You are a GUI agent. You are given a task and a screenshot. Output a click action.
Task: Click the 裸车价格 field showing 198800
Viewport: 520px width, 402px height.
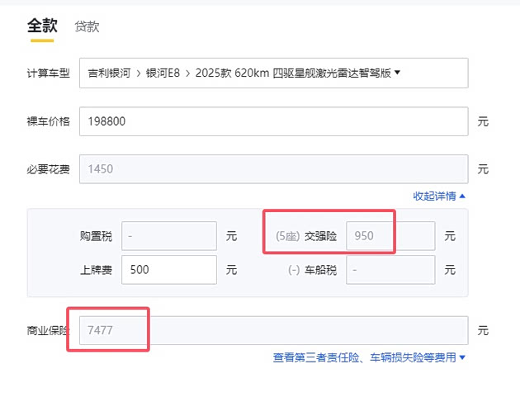point(273,121)
